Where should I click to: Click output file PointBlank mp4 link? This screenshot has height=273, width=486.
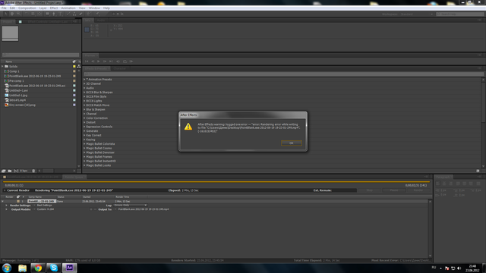click(x=144, y=209)
